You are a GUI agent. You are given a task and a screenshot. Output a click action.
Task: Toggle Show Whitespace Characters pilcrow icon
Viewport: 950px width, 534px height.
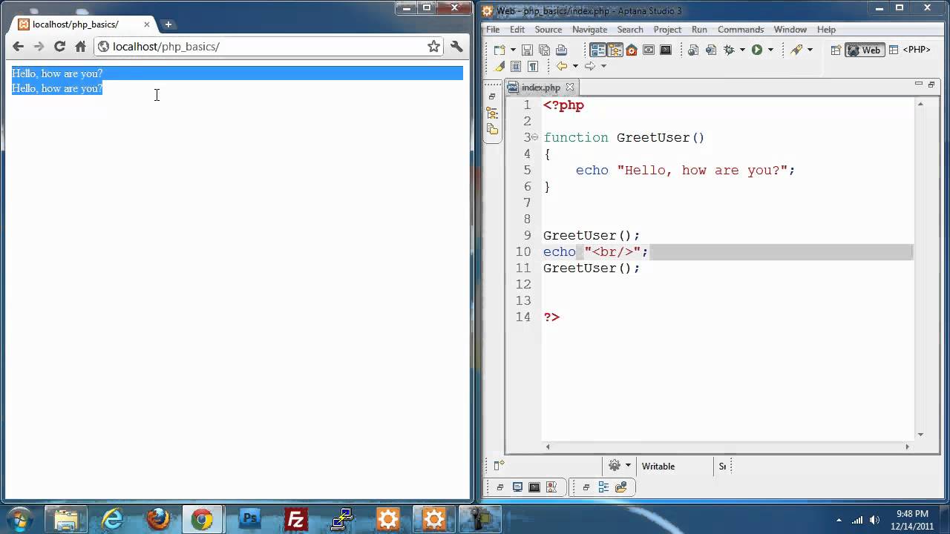tap(532, 67)
